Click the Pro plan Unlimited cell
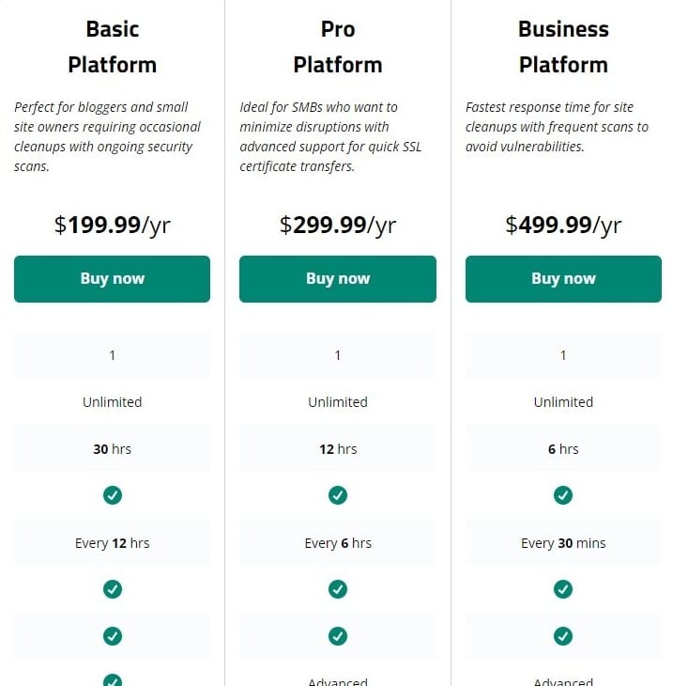 click(337, 401)
